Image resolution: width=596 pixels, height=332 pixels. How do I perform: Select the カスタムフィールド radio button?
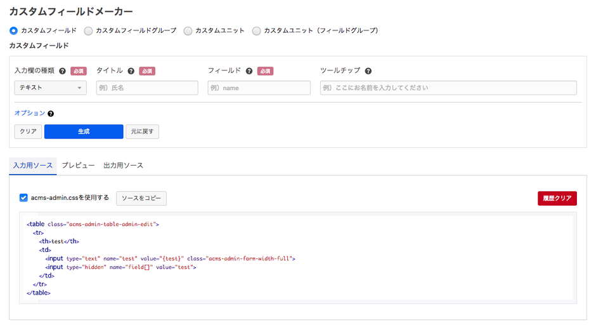coord(14,30)
